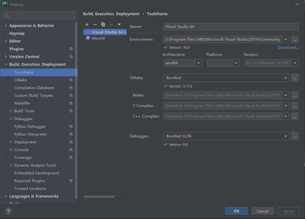
Task: Click the settings tree vertical scrollbar
Action: (x=76, y=110)
